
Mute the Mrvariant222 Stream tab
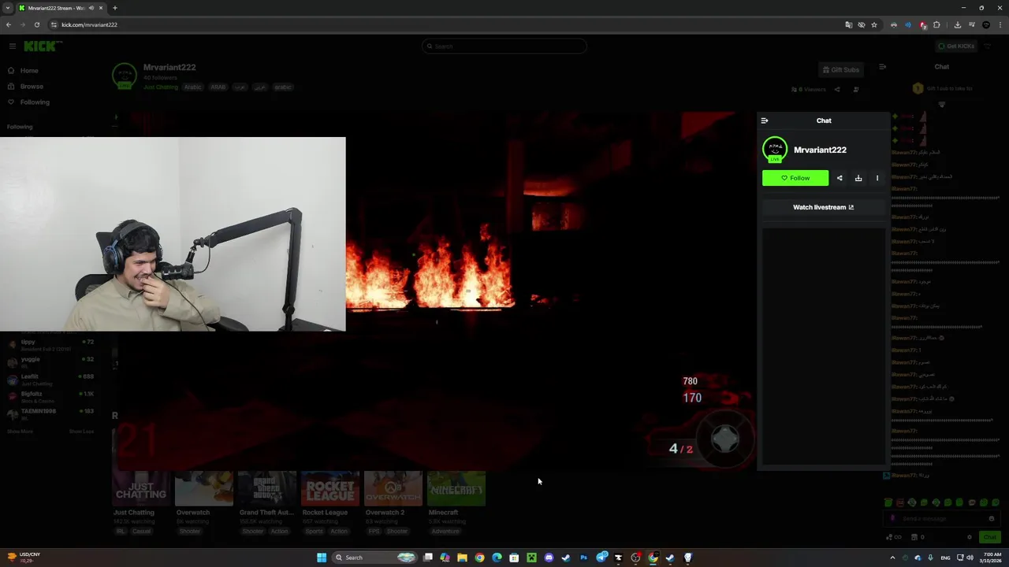pos(92,8)
